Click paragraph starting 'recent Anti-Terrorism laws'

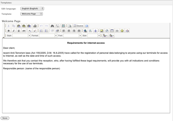coord(85,54)
